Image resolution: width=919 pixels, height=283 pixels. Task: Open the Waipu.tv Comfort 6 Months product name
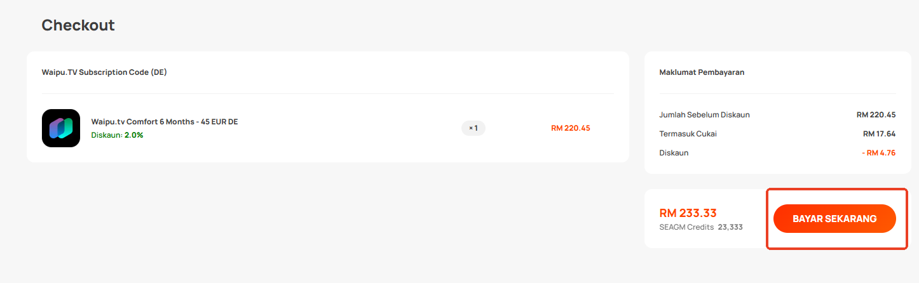tap(165, 122)
